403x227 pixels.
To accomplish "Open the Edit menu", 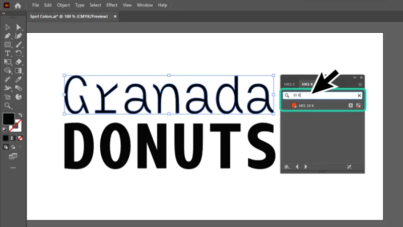I will (x=48, y=5).
